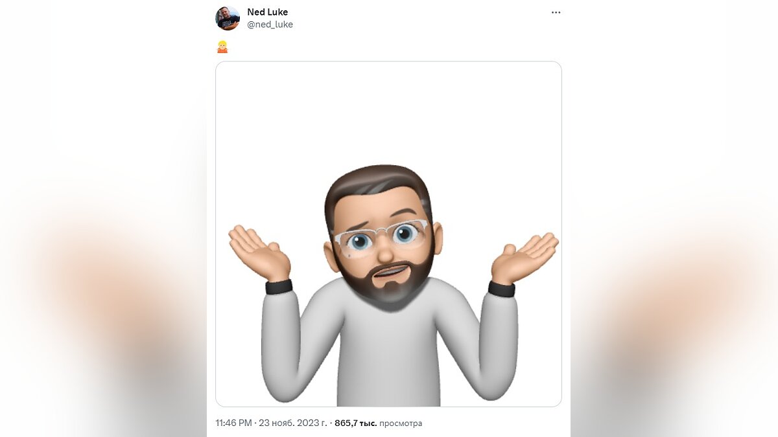The height and width of the screenshot is (437, 778).
Task: Open the tweet timestamp 11:46 PM
Action: tap(233, 423)
